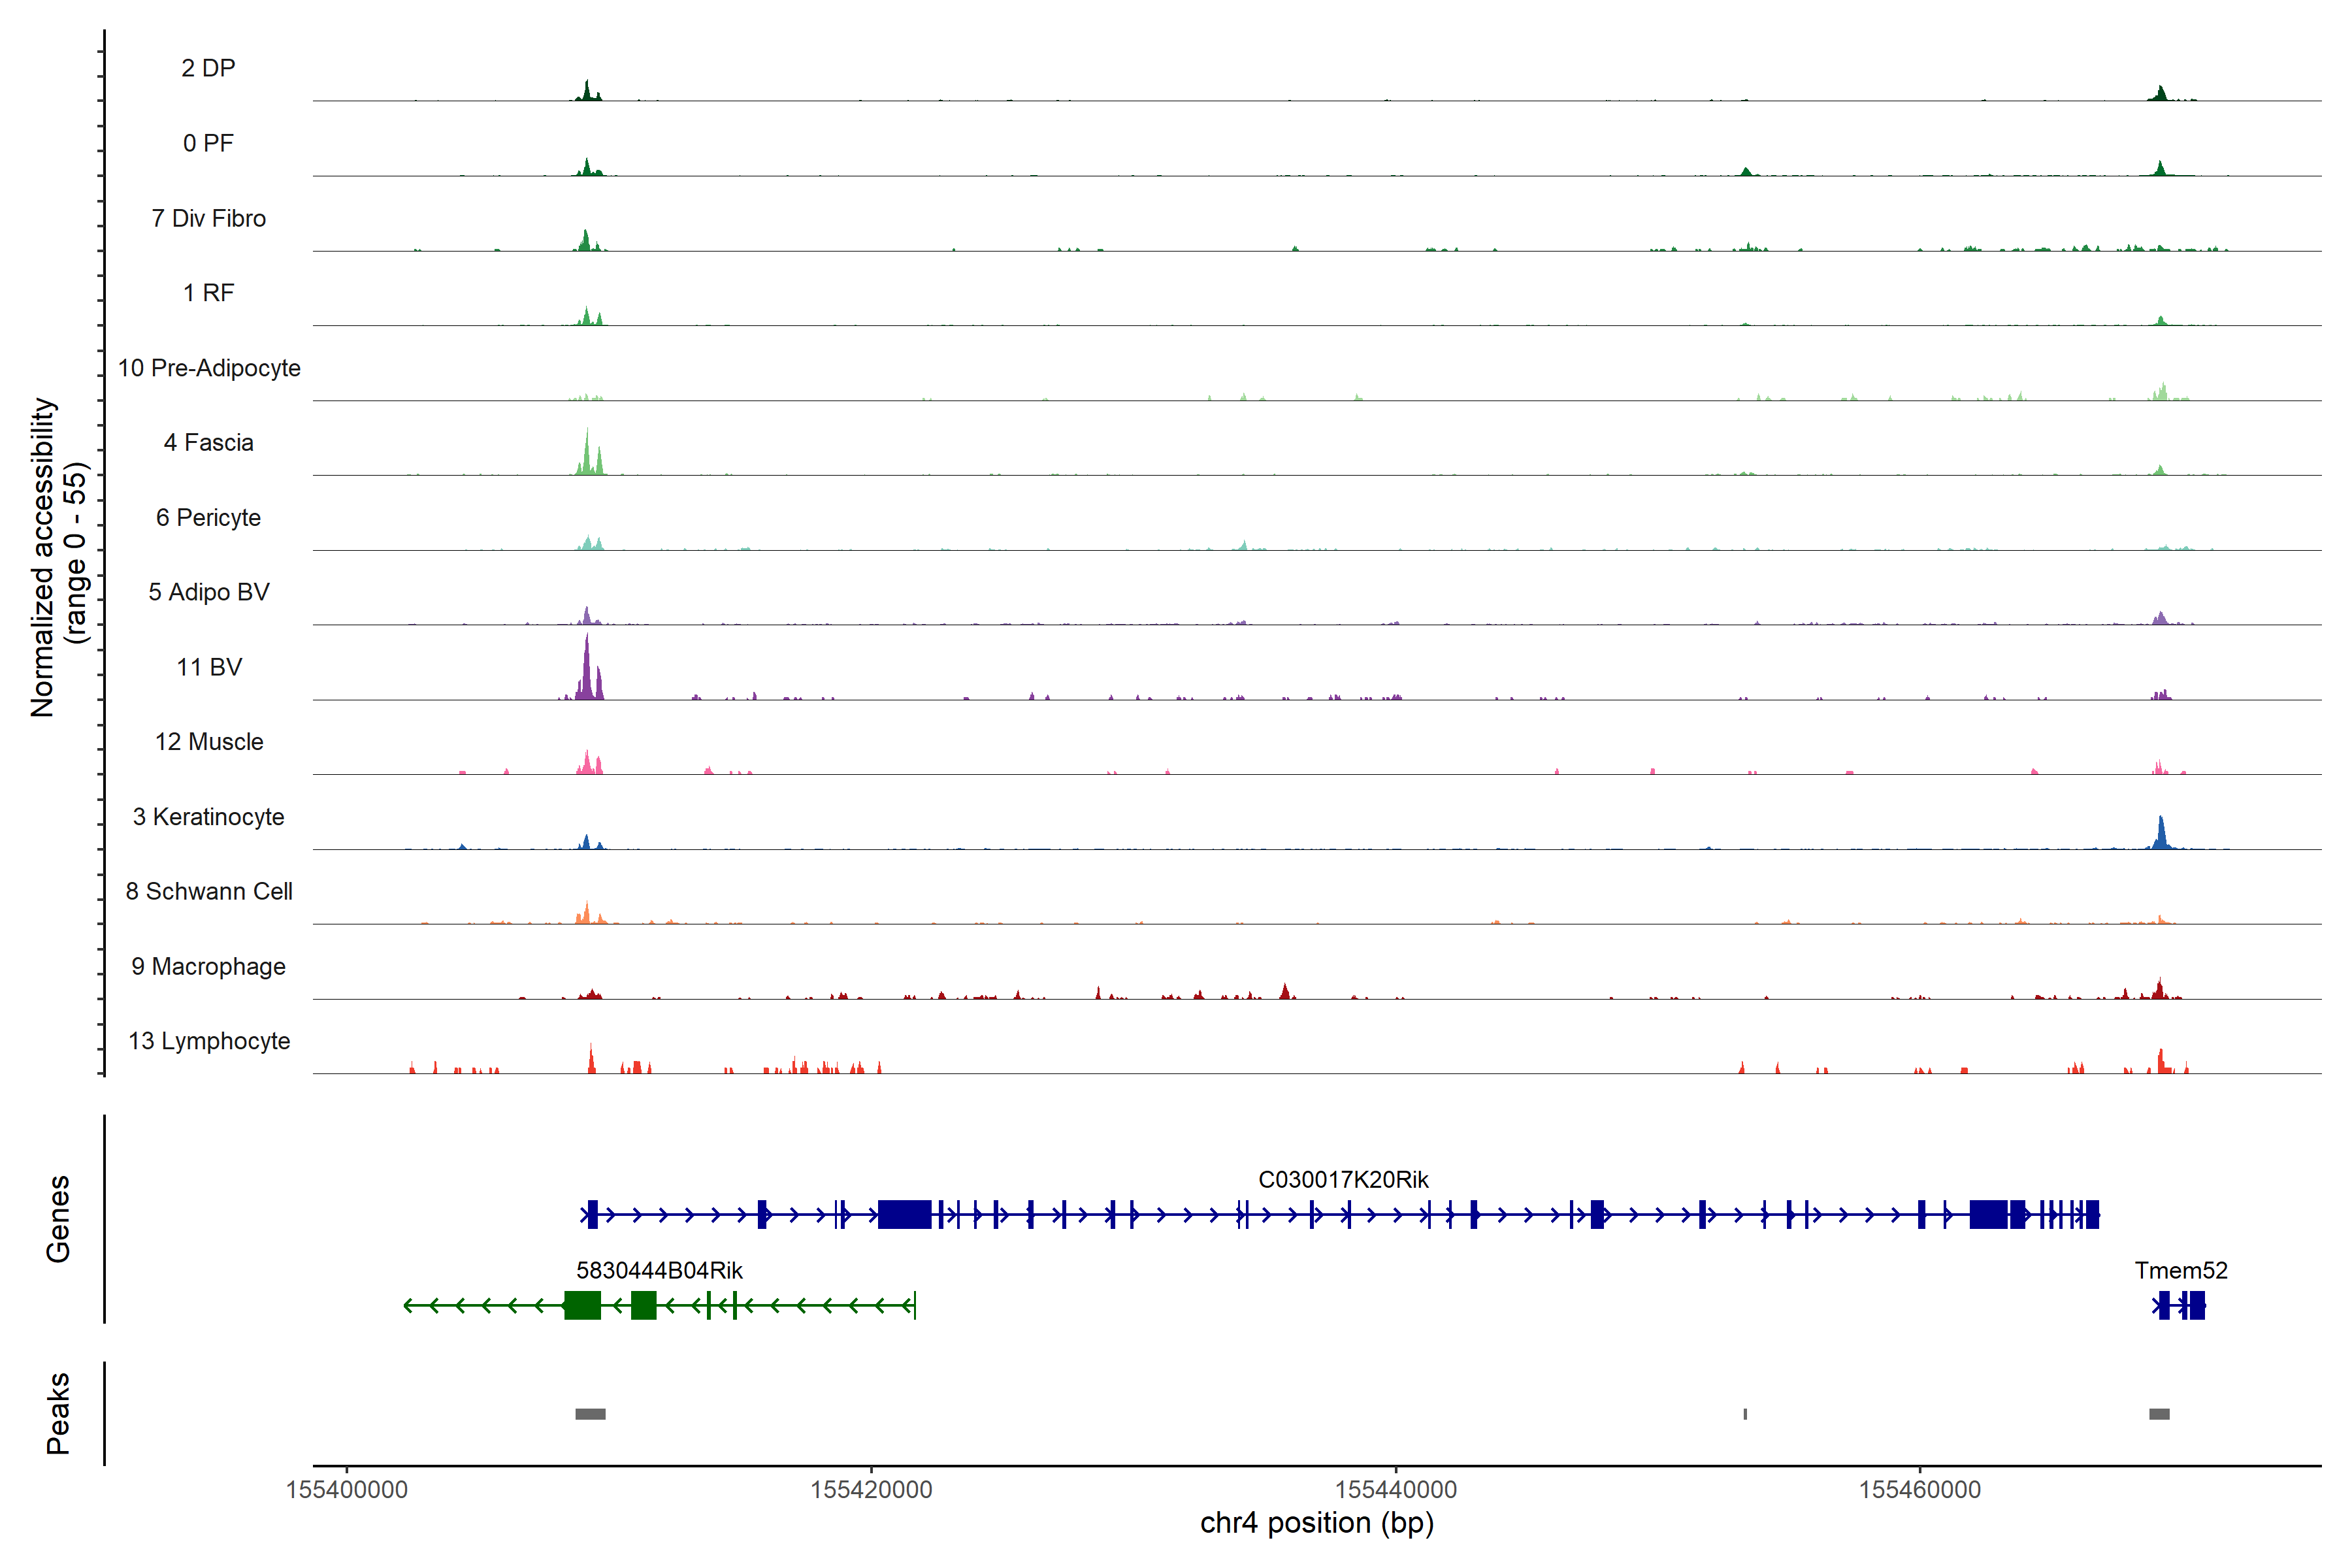Click the 155420000 axis tick label
Viewport: 2352px width, 1568px height.
coord(871,1490)
